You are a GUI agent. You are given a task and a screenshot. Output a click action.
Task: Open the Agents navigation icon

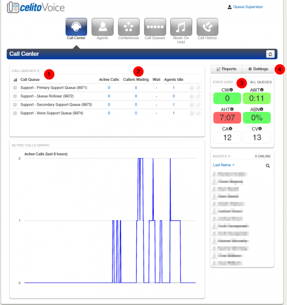[x=102, y=27]
